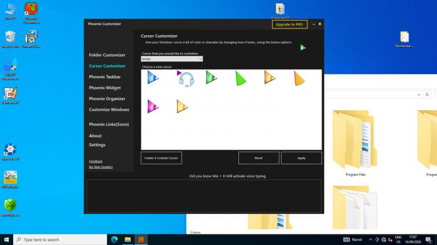The image size is (437, 245).
Task: Choose the headset cursor with purple arrow
Action: point(185,78)
